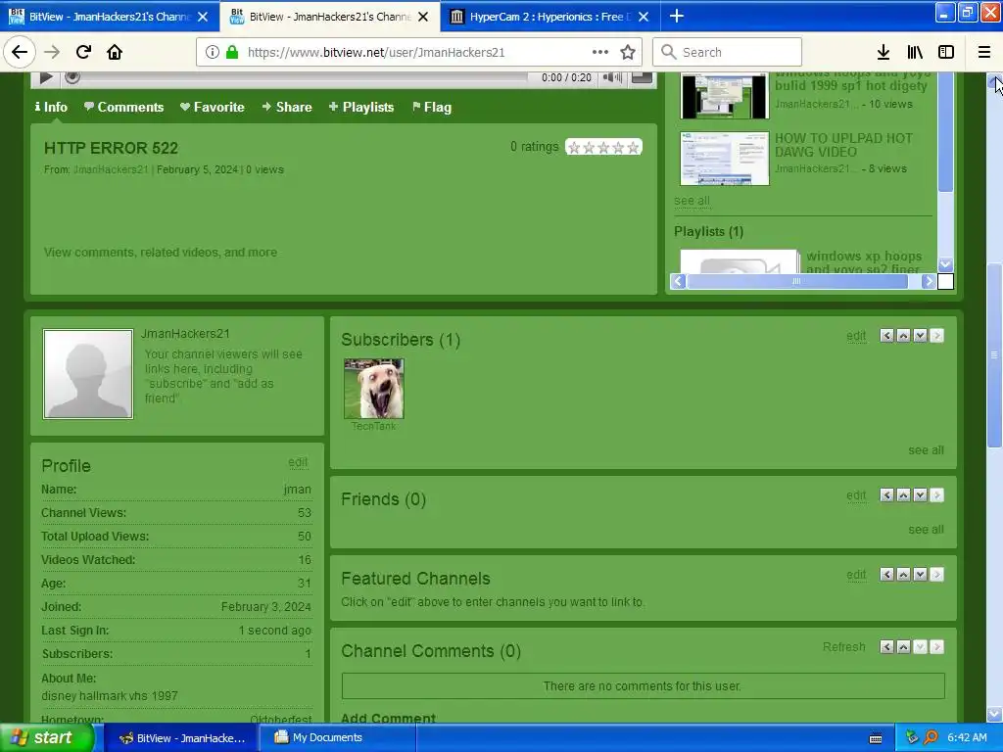Image resolution: width=1003 pixels, height=752 pixels.
Task: Open the Share tab
Action: tap(287, 107)
